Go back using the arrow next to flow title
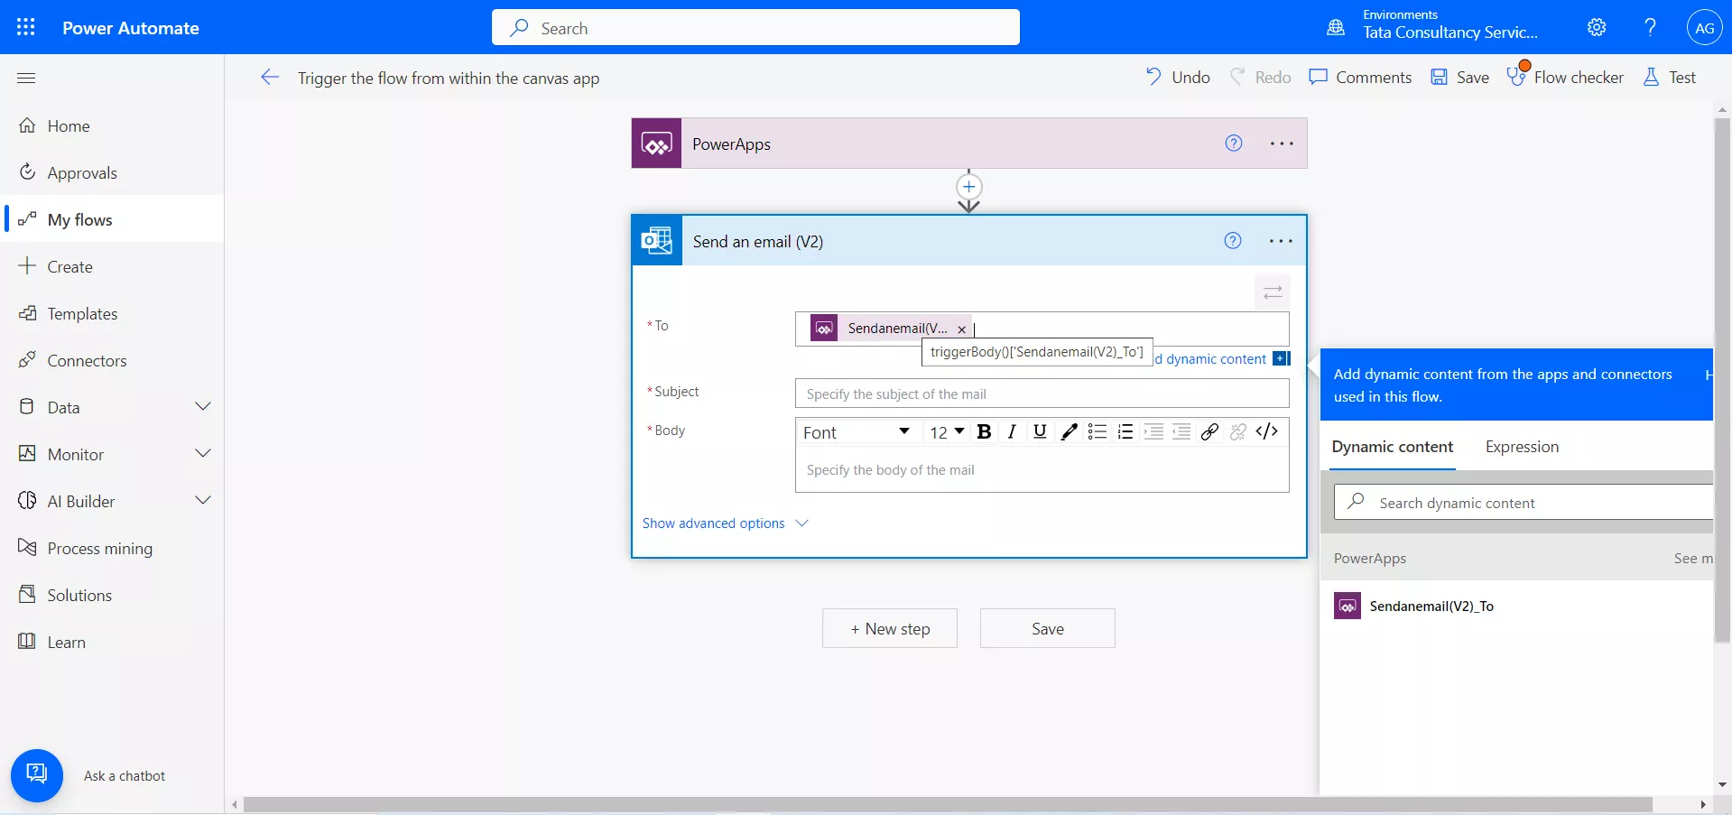The image size is (1732, 815). [x=270, y=78]
